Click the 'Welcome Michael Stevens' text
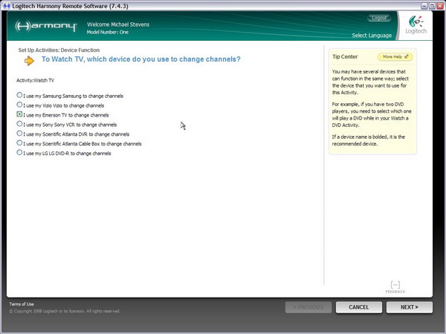The image size is (446, 334). point(118,24)
